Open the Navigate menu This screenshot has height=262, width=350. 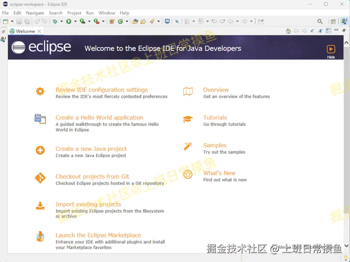(35, 13)
